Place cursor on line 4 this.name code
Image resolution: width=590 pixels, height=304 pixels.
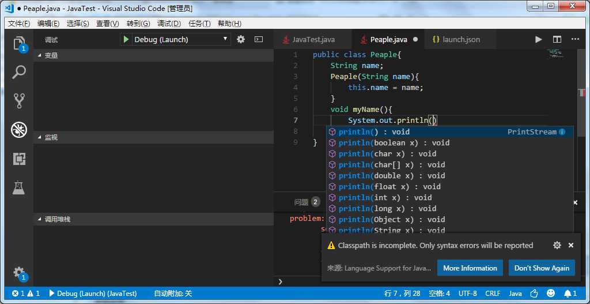click(385, 88)
